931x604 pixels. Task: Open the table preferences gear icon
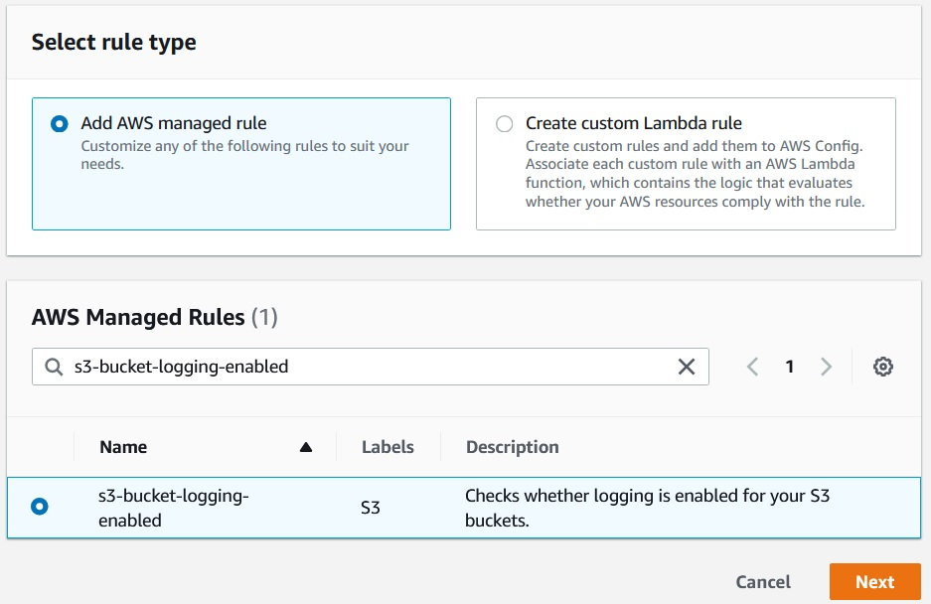(883, 367)
